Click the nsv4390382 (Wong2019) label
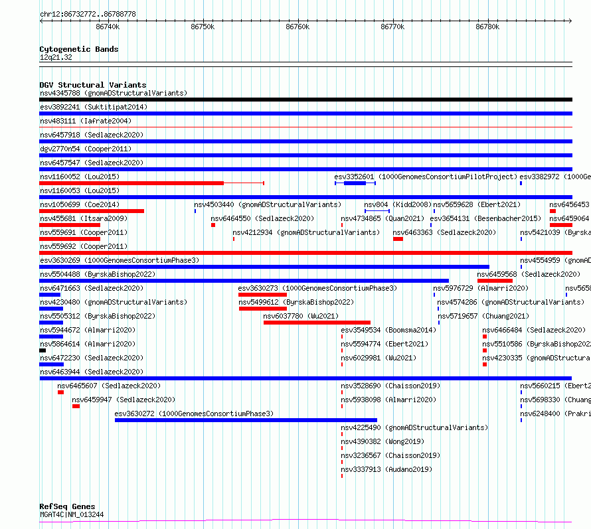The width and height of the screenshot is (591, 529). point(382,441)
